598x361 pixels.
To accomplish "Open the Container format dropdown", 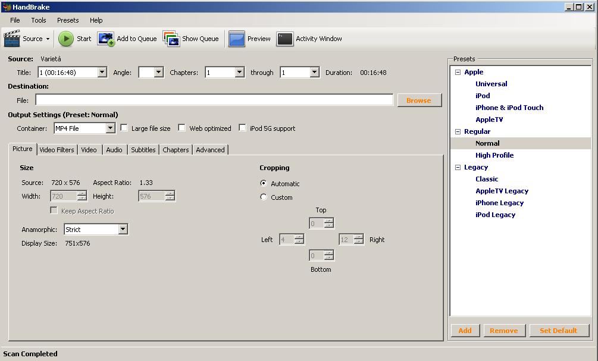I will tap(110, 128).
